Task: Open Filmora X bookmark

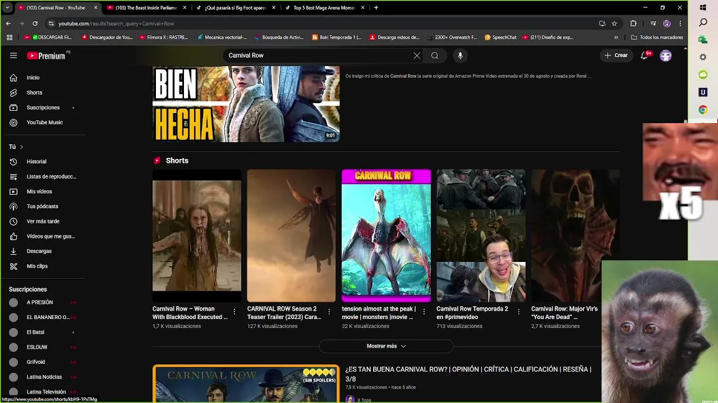Action: pyautogui.click(x=164, y=38)
